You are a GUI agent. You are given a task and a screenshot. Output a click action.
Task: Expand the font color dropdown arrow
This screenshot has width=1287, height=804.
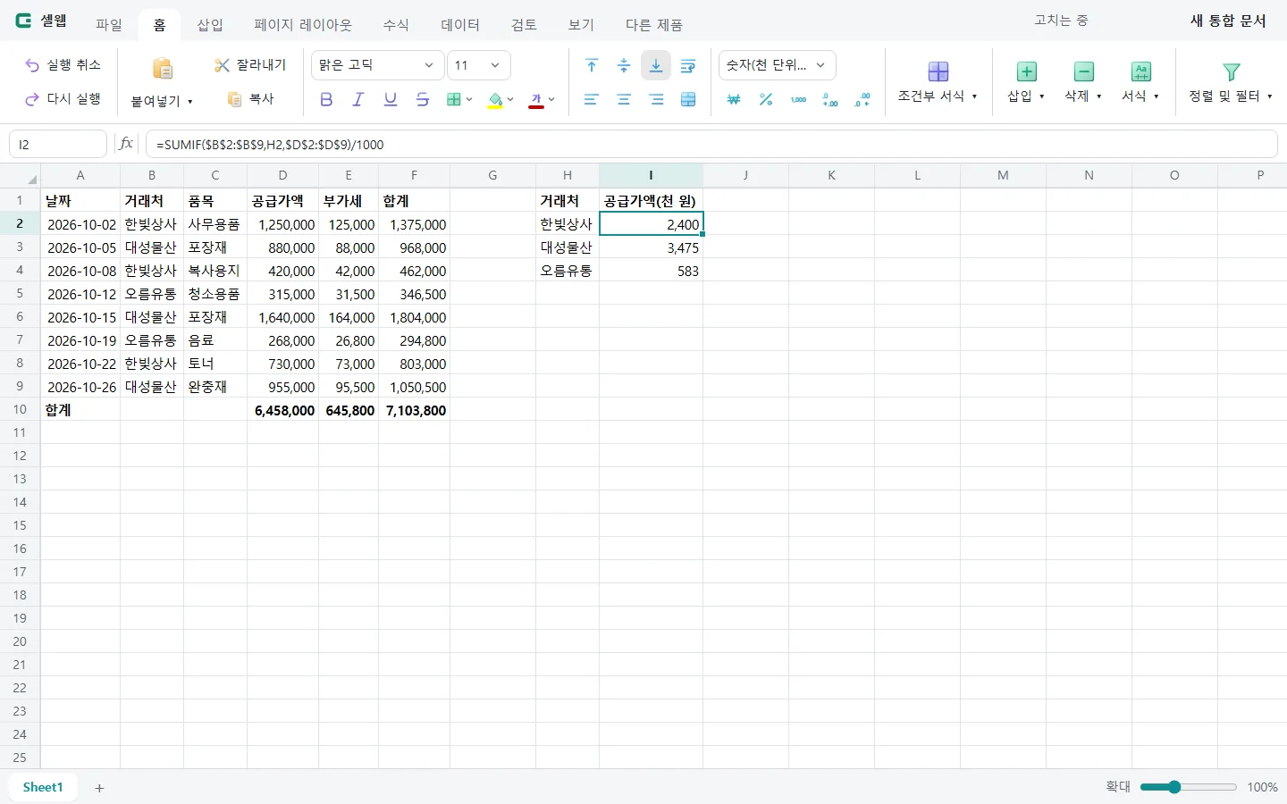551,100
